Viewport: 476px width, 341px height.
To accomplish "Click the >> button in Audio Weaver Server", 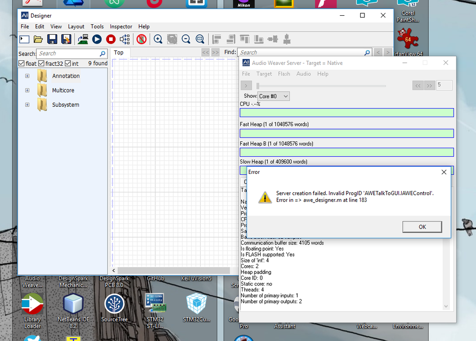I will (x=430, y=86).
